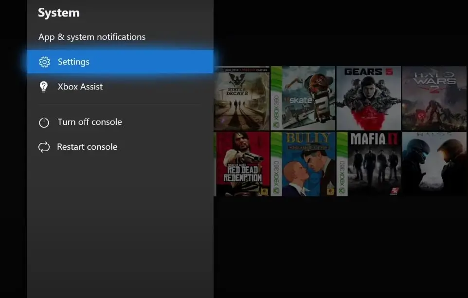
Task: Choose Turn off console label
Action: tap(90, 122)
